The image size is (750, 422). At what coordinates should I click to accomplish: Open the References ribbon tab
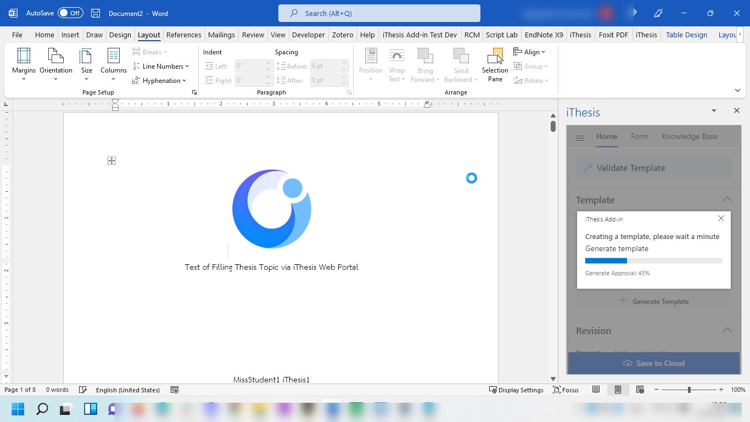point(183,35)
